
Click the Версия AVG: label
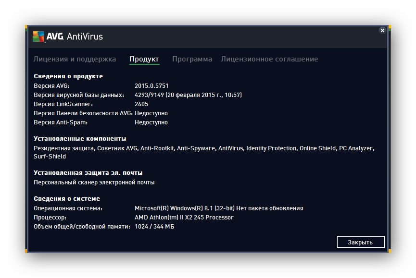(51, 86)
